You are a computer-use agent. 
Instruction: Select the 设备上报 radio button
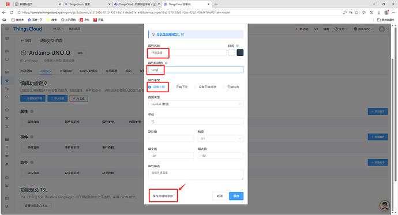150,87
